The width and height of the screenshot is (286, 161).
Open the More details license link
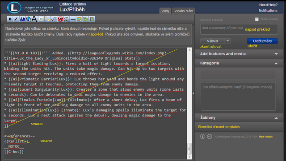266,137
